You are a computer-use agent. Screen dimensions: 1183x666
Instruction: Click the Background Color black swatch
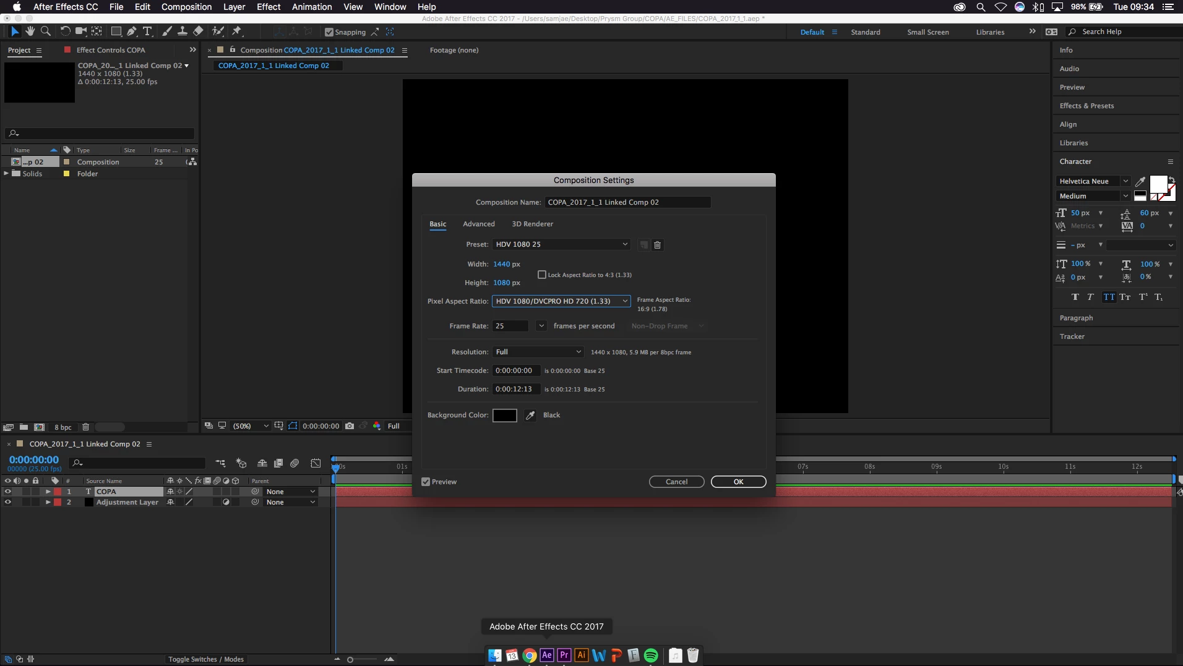[504, 416]
